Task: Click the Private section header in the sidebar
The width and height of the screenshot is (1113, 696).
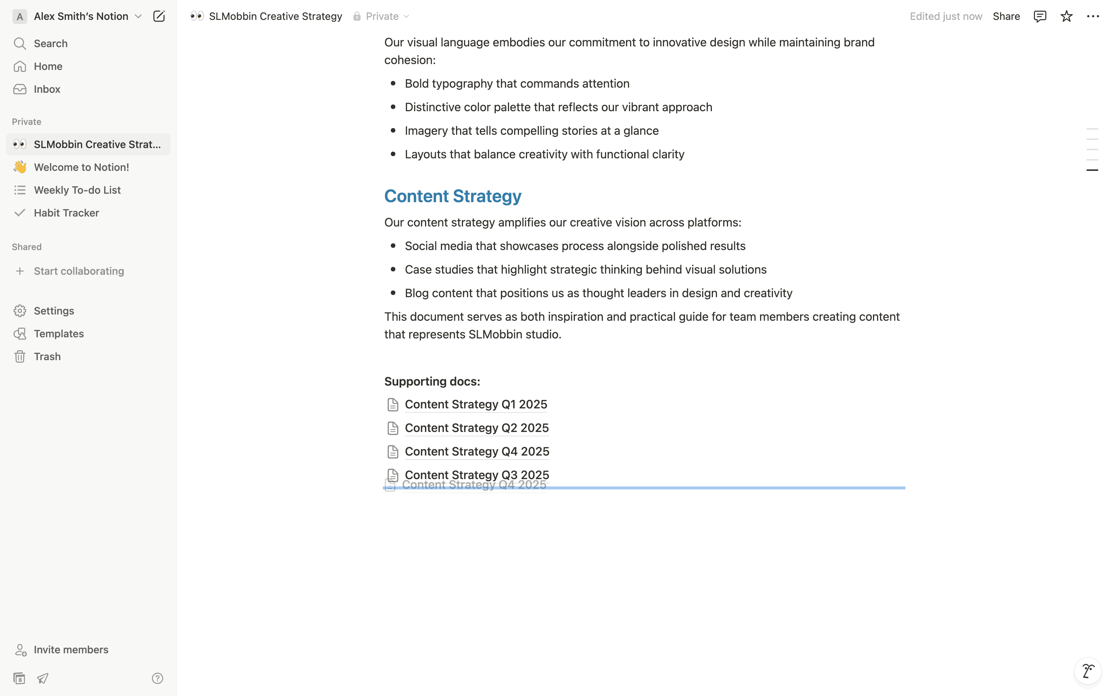Action: pos(26,122)
